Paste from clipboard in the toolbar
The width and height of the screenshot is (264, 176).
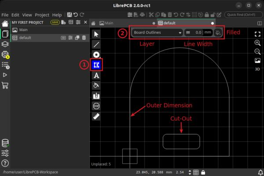[x=164, y=15]
